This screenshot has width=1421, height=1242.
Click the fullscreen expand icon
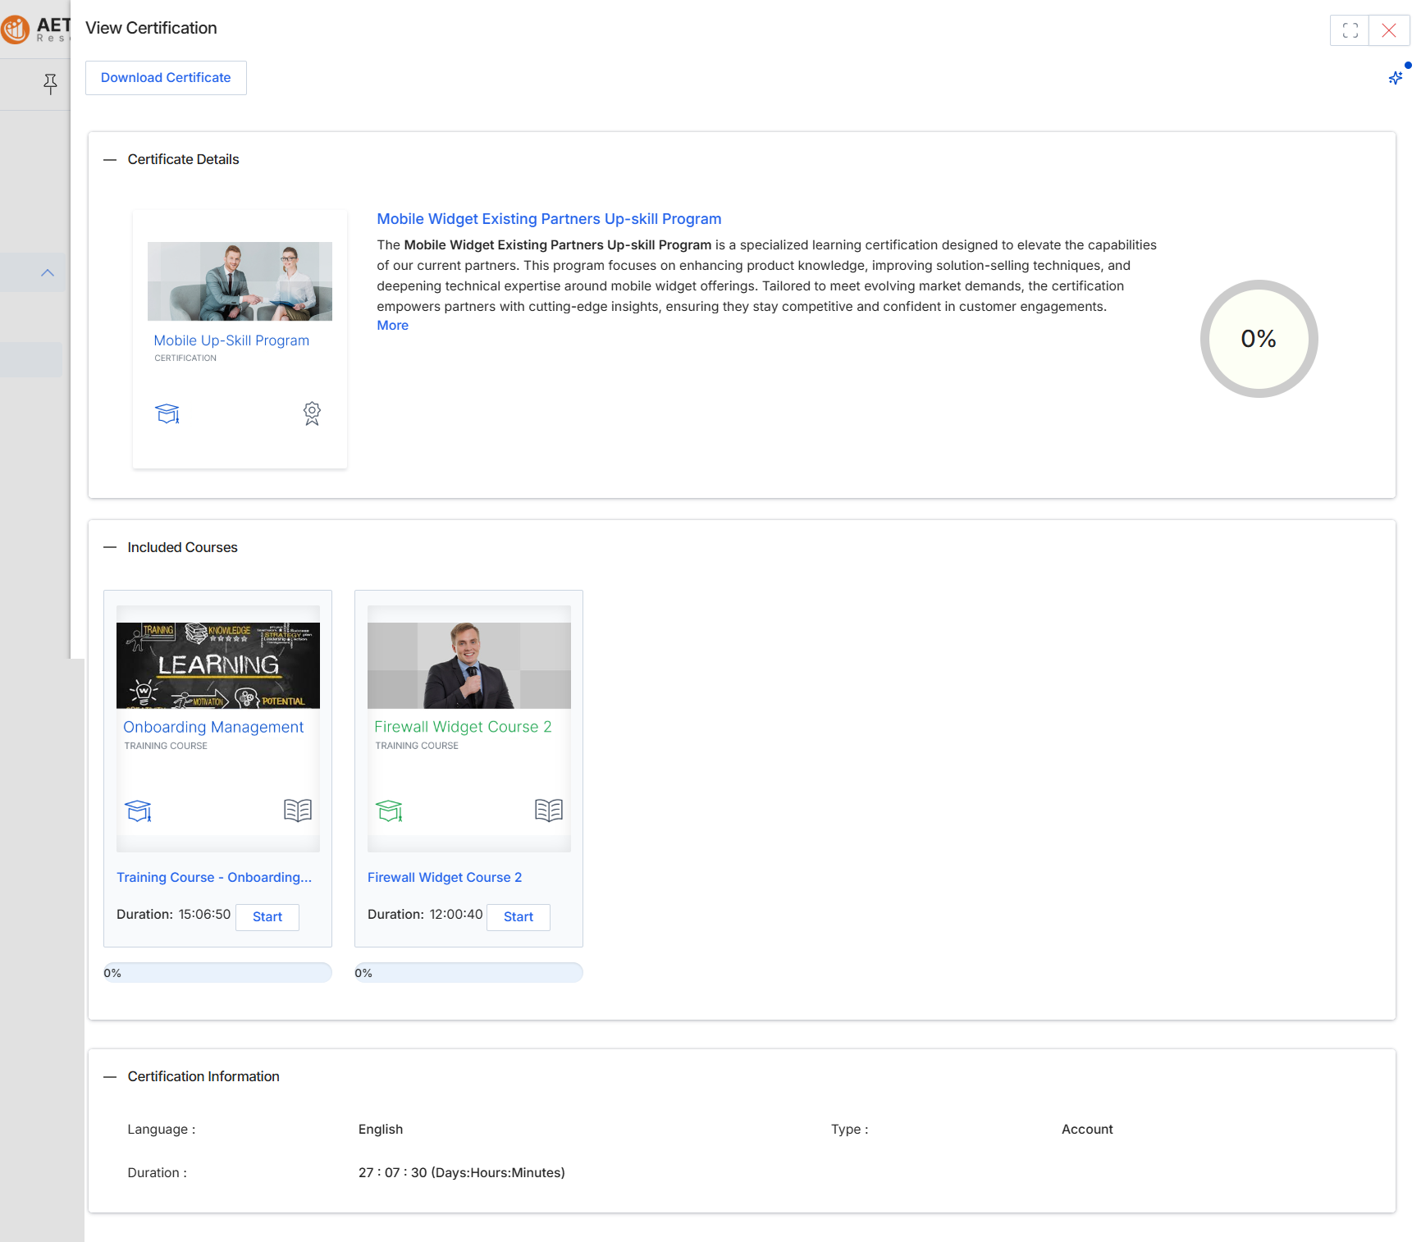(x=1350, y=30)
